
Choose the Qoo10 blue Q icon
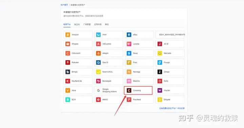(x=98, y=62)
